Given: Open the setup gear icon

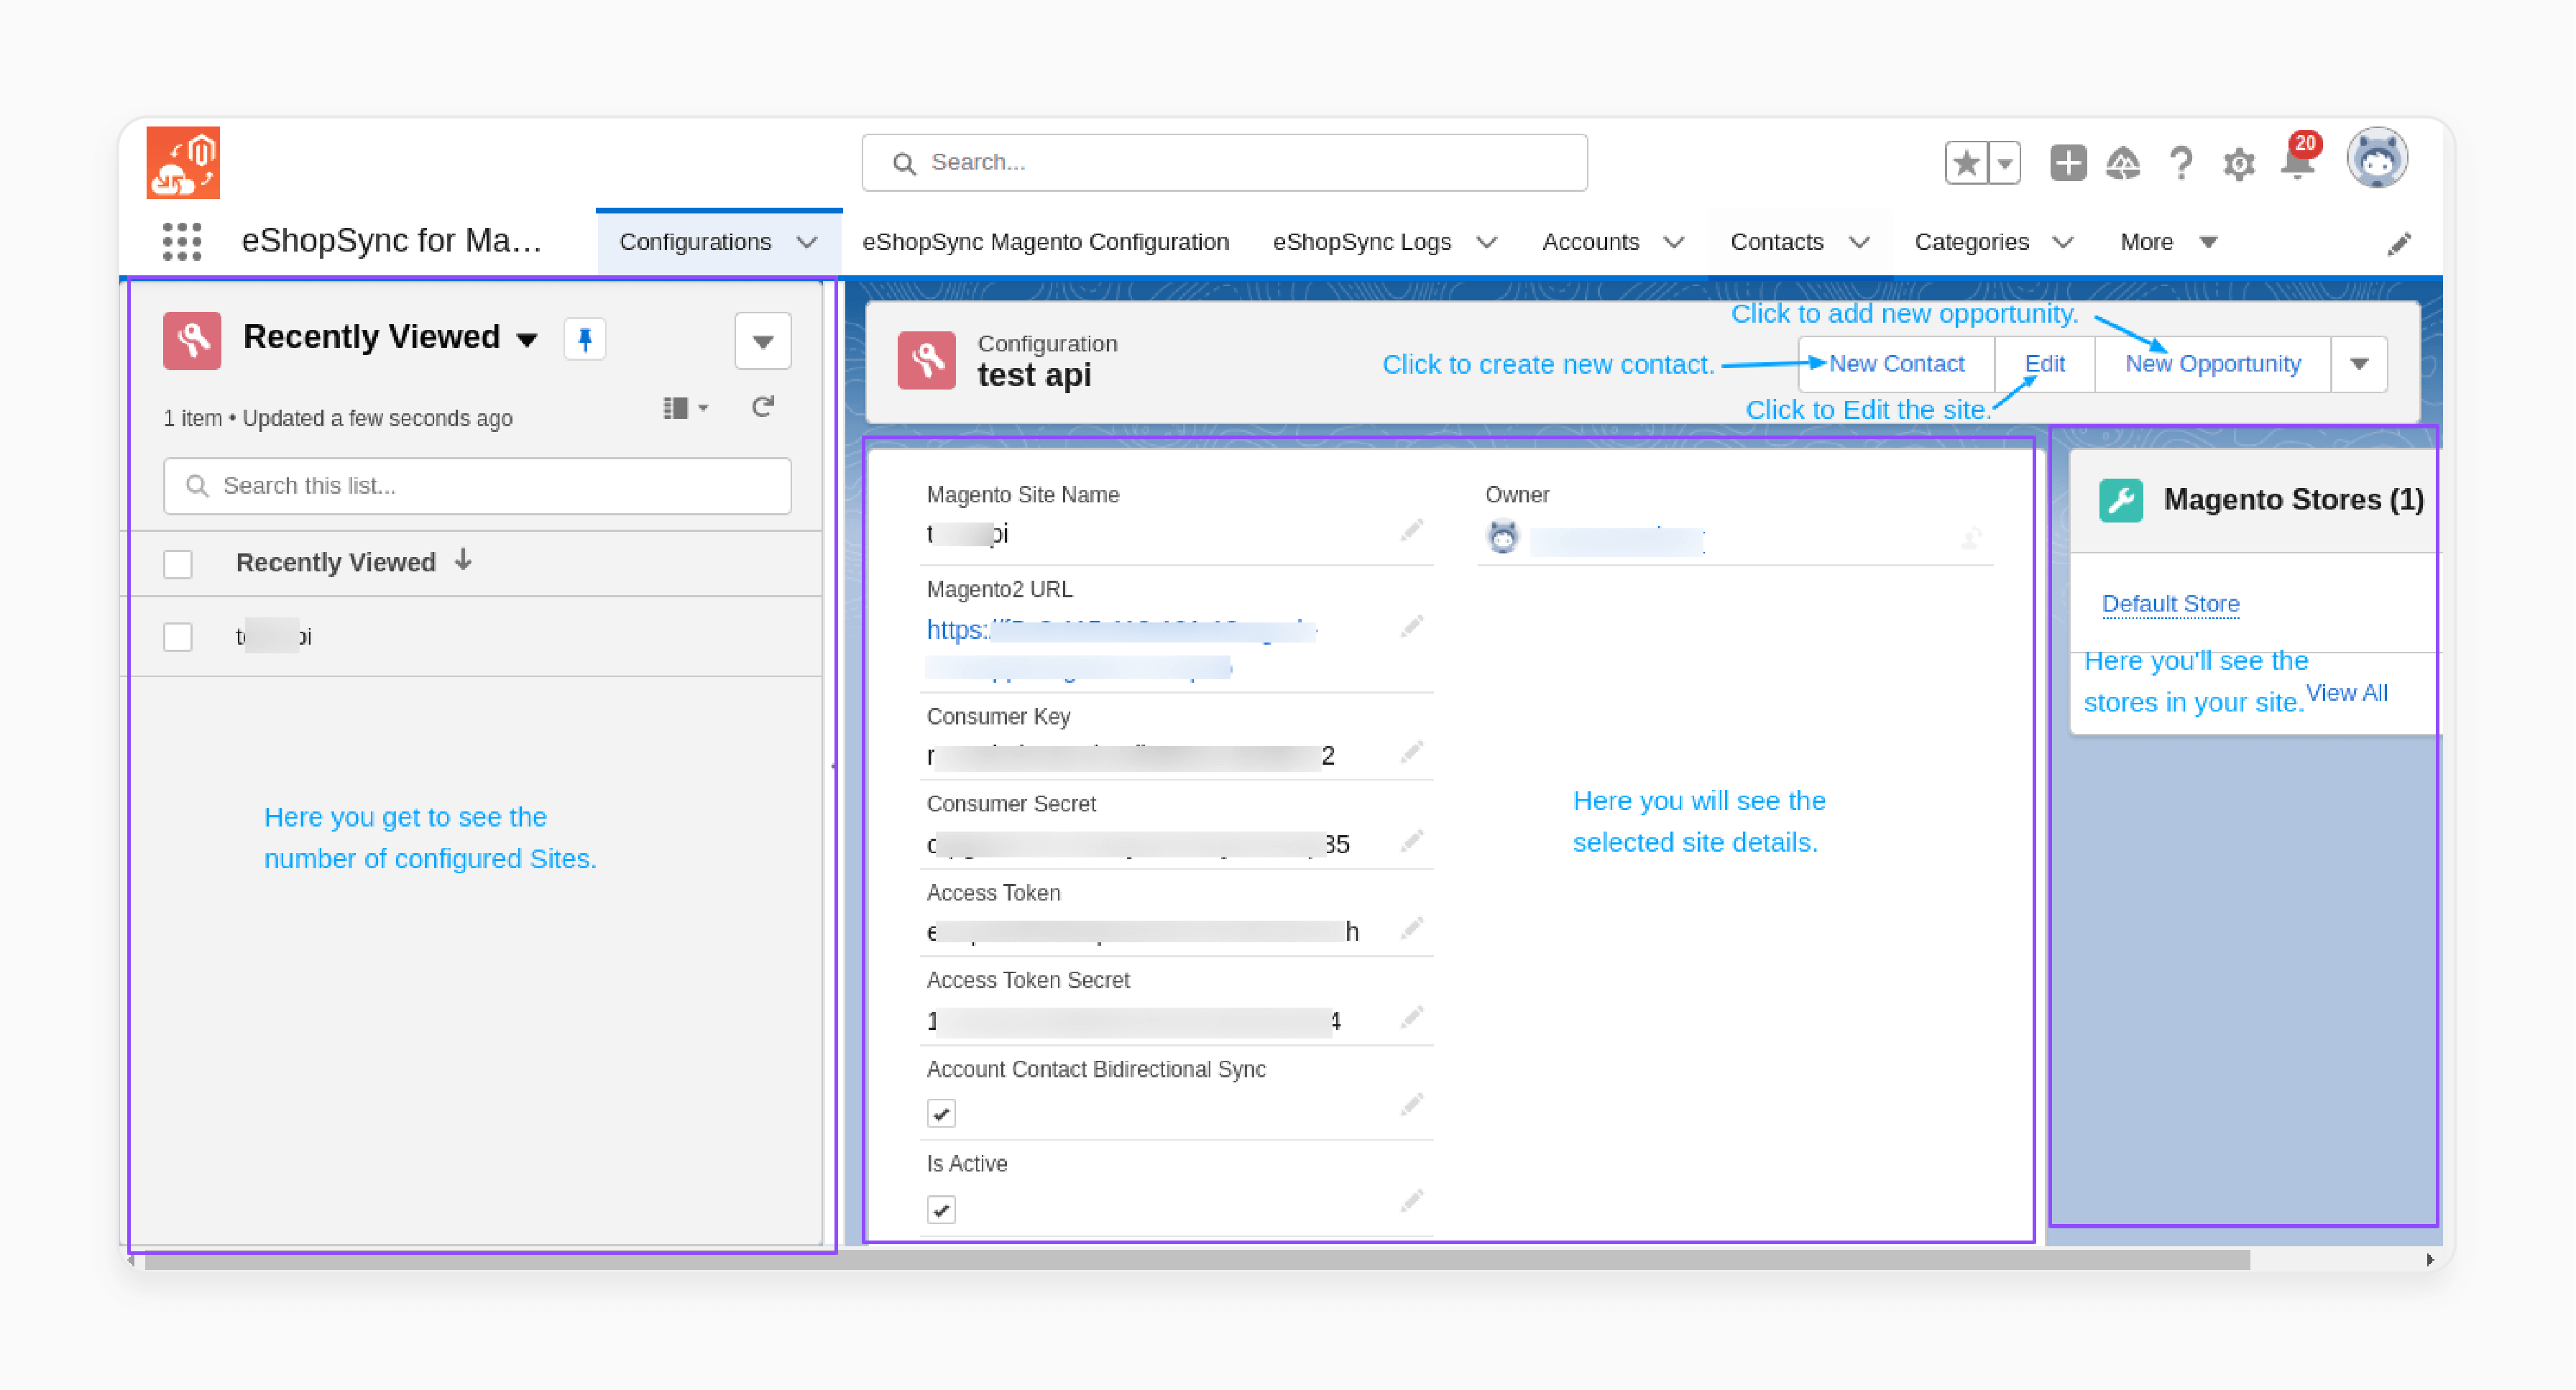Looking at the screenshot, I should point(2239,164).
